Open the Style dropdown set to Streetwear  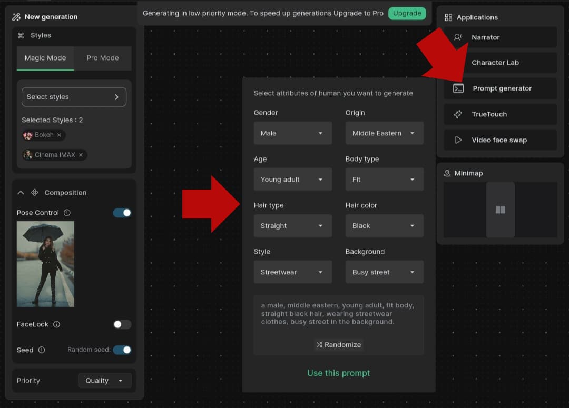(x=292, y=272)
